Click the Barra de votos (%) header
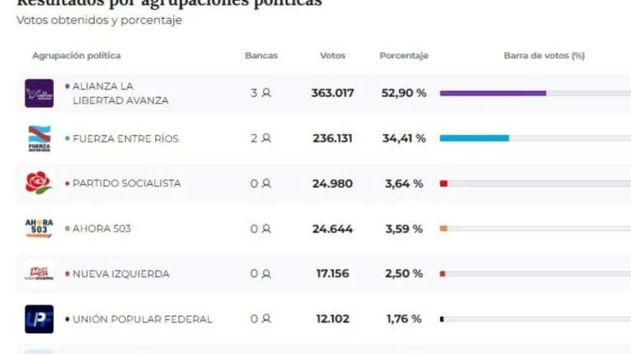The image size is (631, 354). click(544, 56)
